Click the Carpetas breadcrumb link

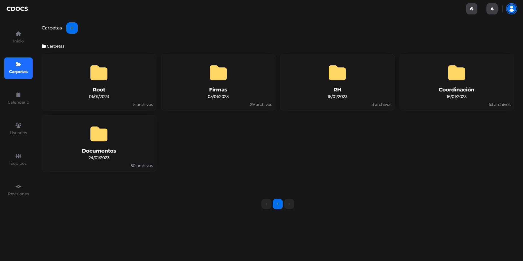point(56,46)
